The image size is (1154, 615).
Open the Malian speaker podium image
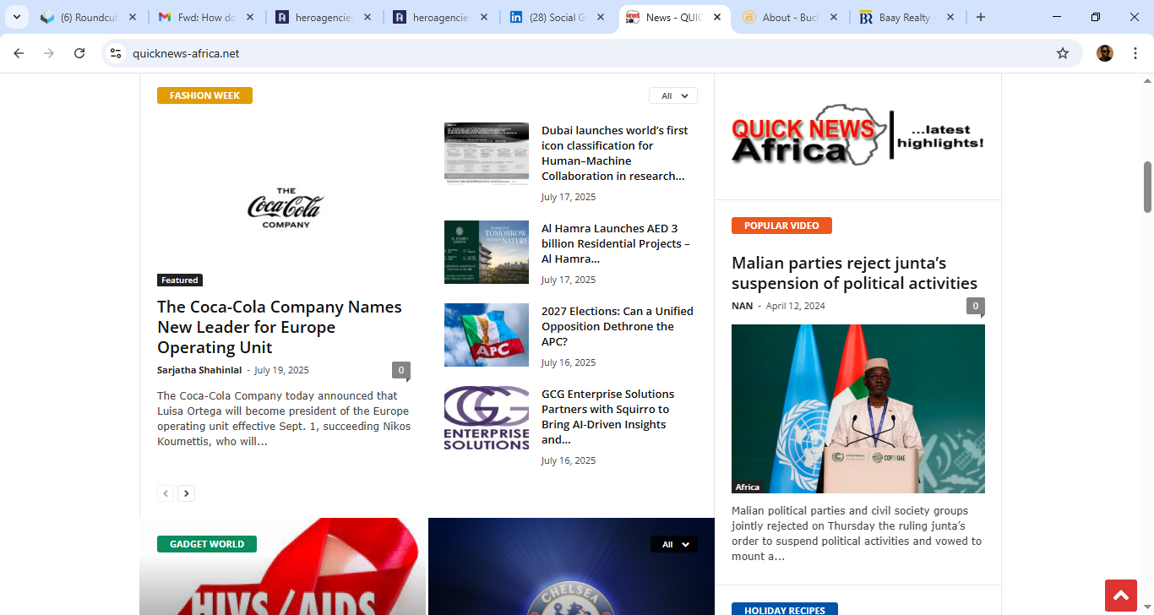tap(858, 409)
